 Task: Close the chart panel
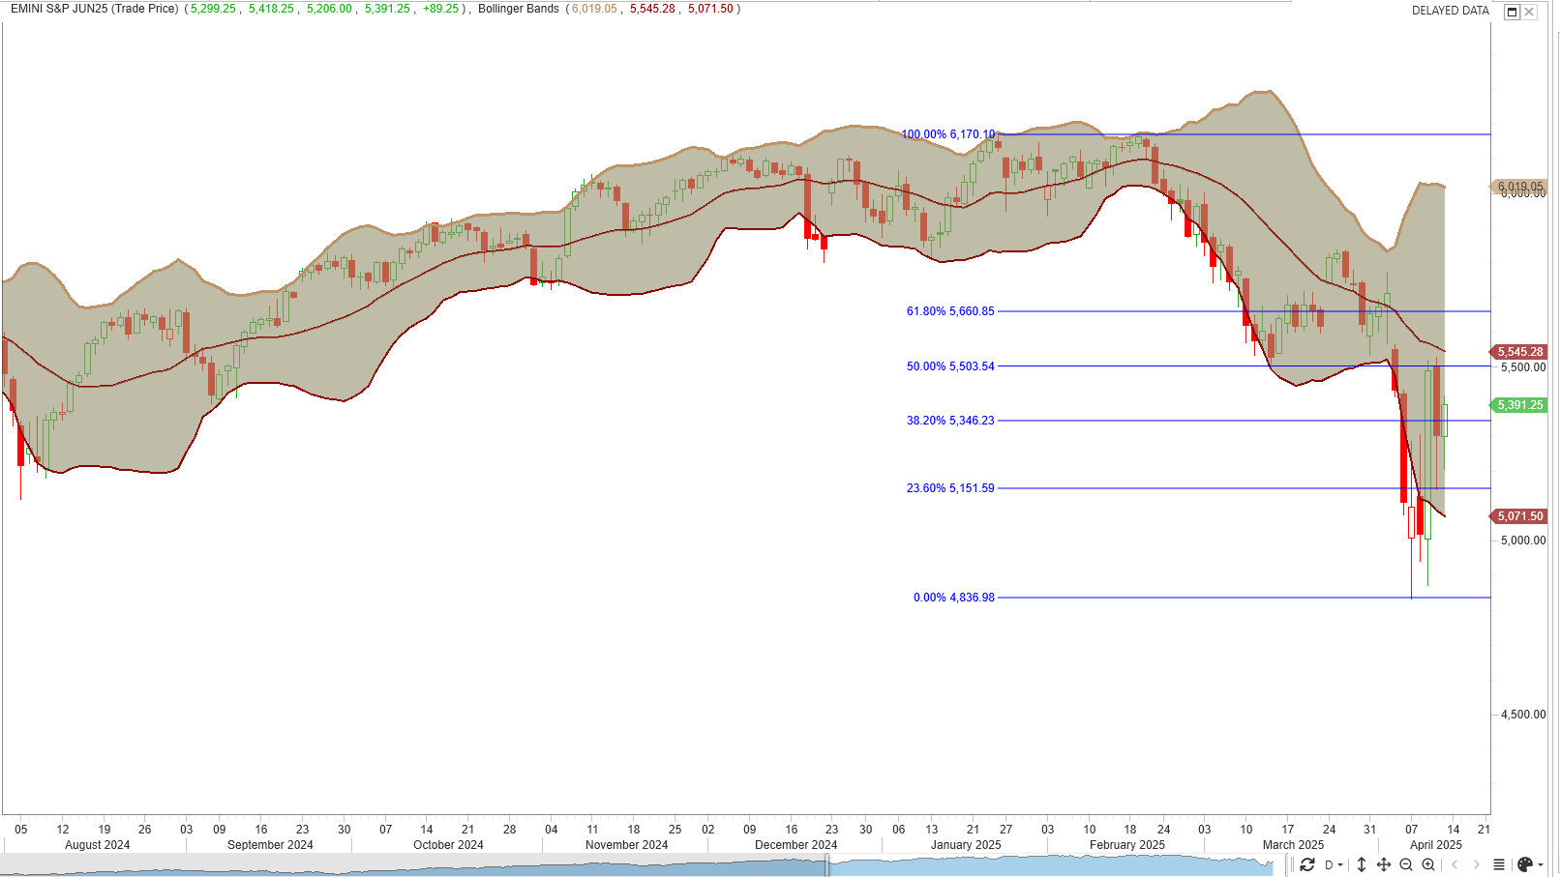(x=1529, y=12)
